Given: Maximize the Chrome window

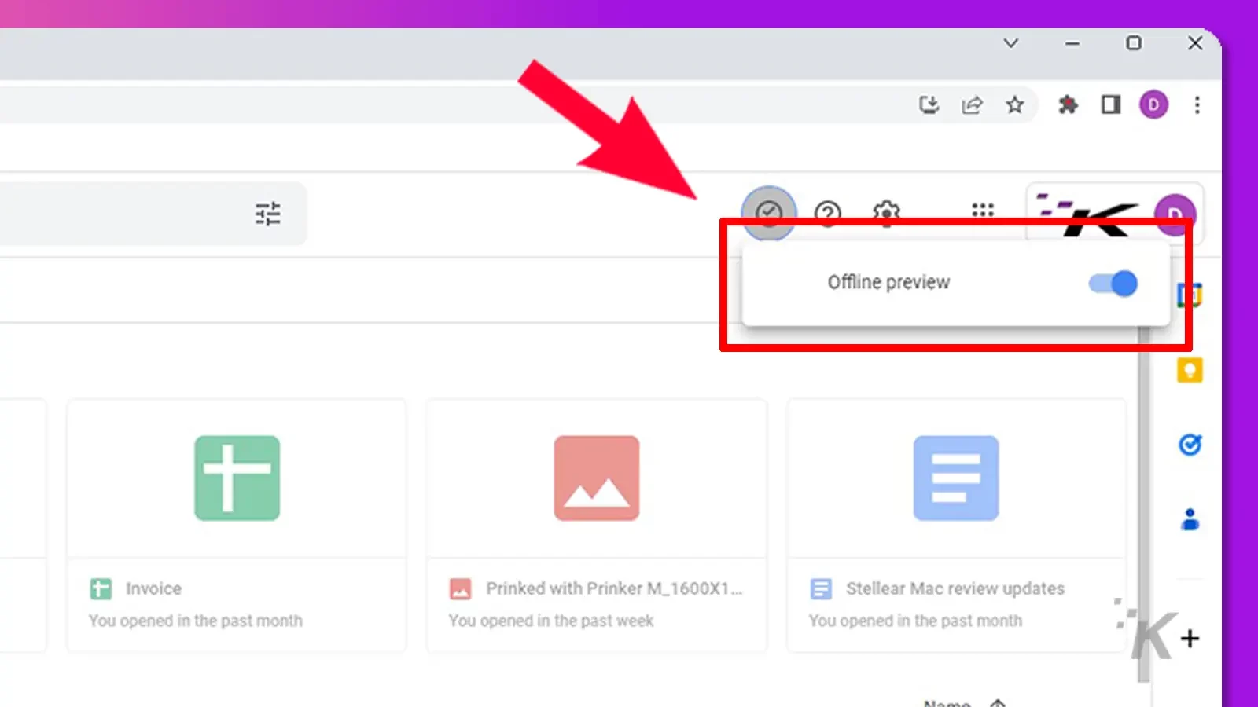Looking at the screenshot, I should 1134,43.
